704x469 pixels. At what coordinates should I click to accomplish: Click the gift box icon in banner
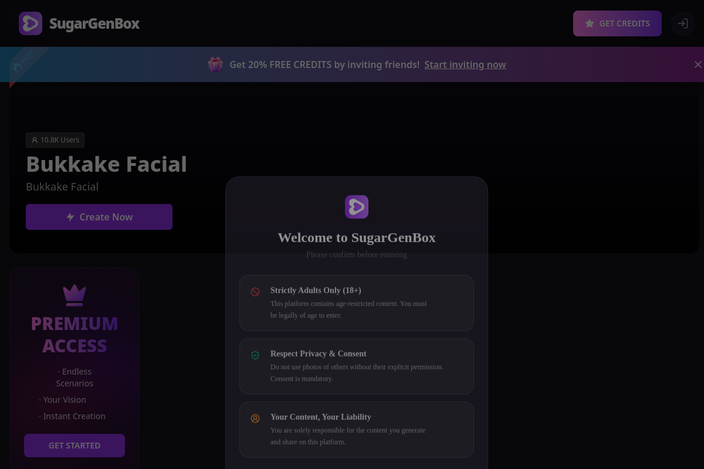coord(215,64)
